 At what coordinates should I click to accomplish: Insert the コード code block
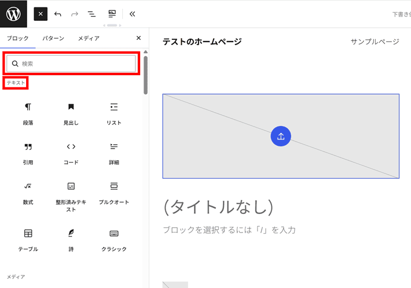click(x=71, y=153)
